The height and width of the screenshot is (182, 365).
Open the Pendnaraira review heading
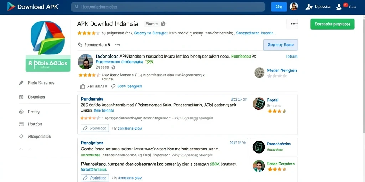pos(92,99)
